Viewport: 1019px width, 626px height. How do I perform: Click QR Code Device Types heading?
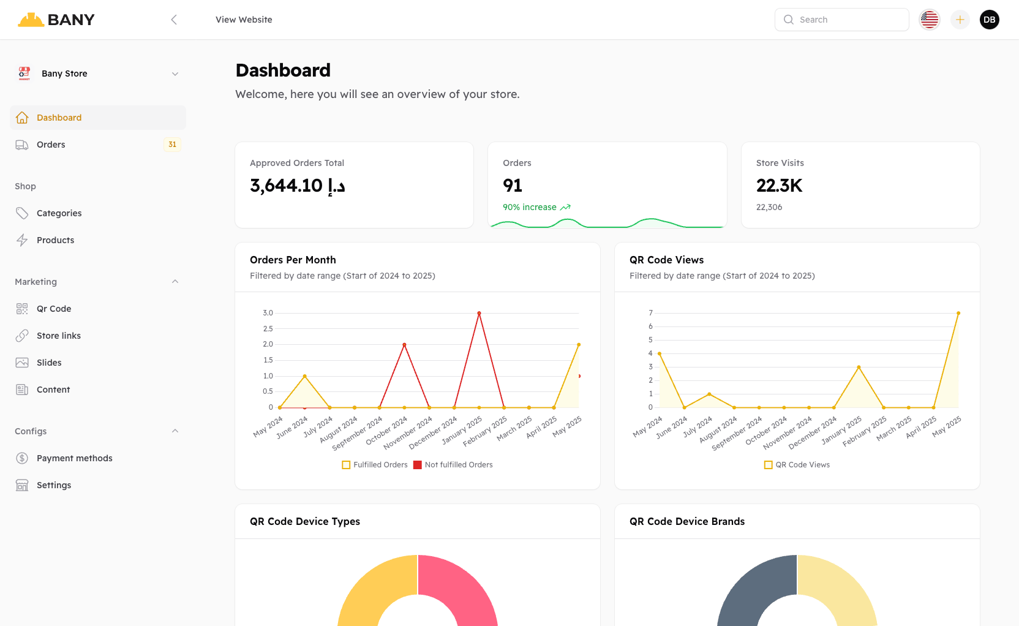click(305, 521)
